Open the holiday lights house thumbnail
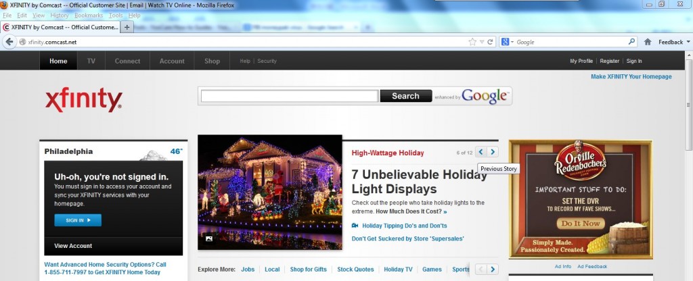This screenshot has height=281, width=693. [x=269, y=193]
